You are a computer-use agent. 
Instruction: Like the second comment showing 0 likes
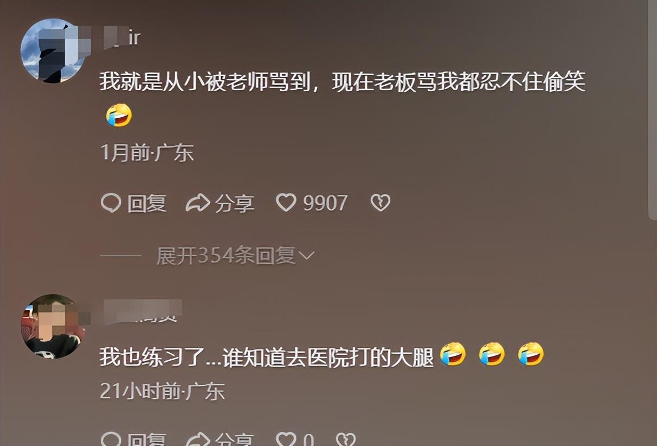coord(286,439)
